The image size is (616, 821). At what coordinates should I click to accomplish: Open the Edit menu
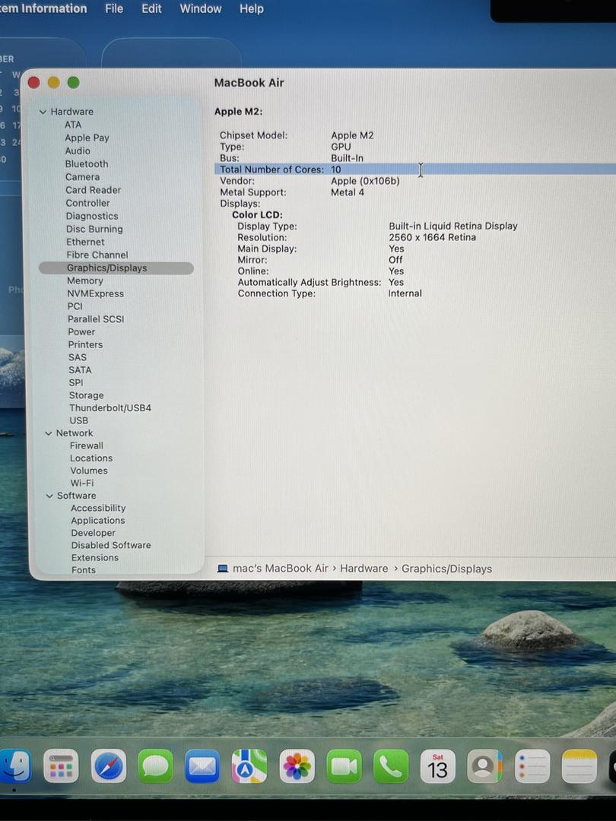coord(151,9)
